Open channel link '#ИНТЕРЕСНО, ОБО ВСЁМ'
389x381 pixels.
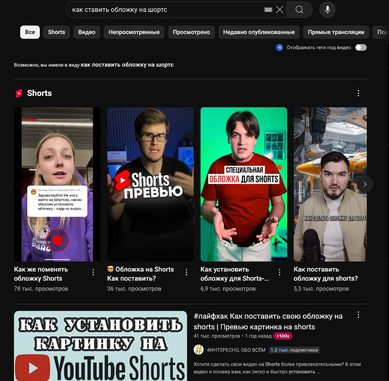click(x=236, y=350)
